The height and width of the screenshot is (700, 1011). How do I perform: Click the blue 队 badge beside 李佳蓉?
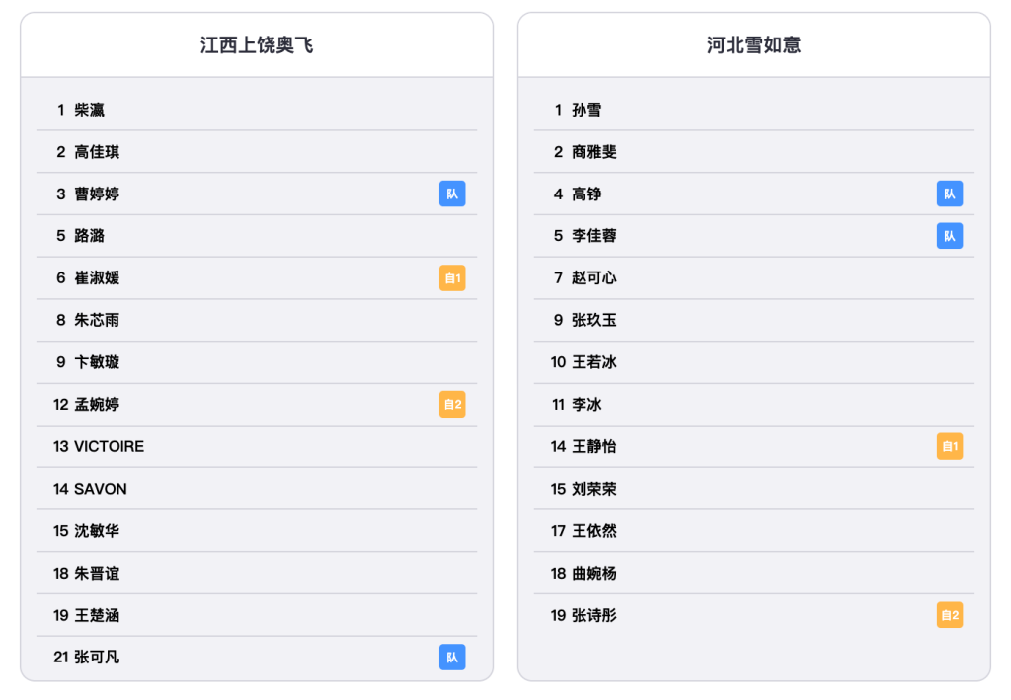coord(949,235)
